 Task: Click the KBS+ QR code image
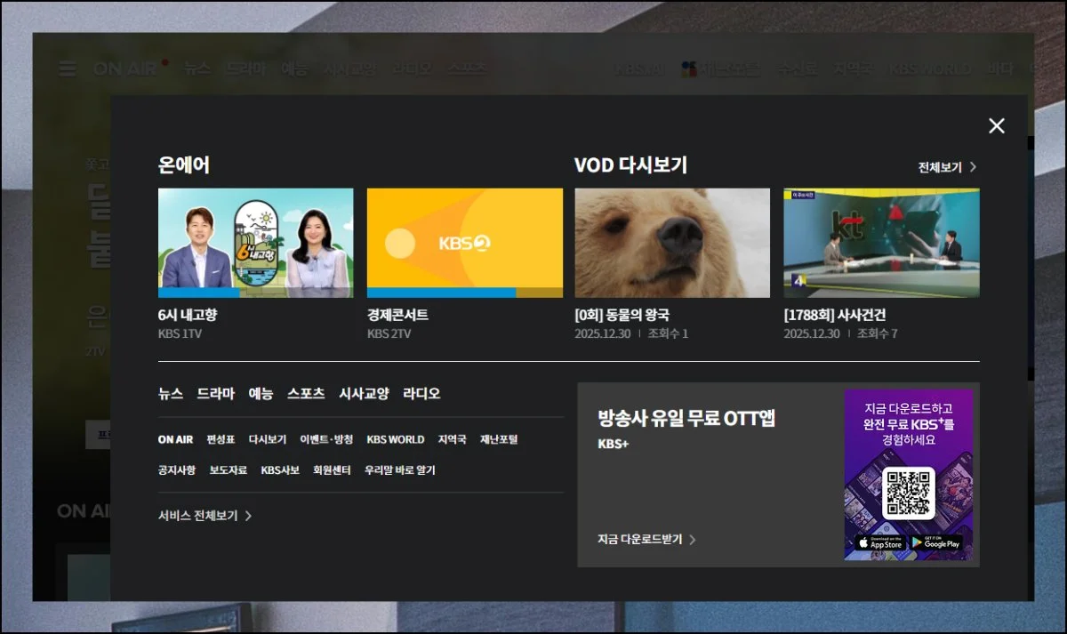coord(908,493)
